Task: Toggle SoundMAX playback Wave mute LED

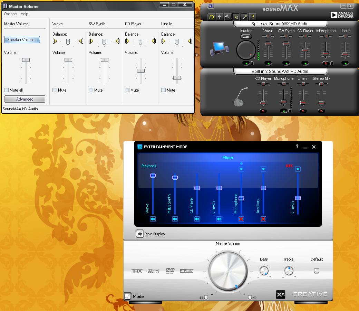Action: [x=268, y=63]
